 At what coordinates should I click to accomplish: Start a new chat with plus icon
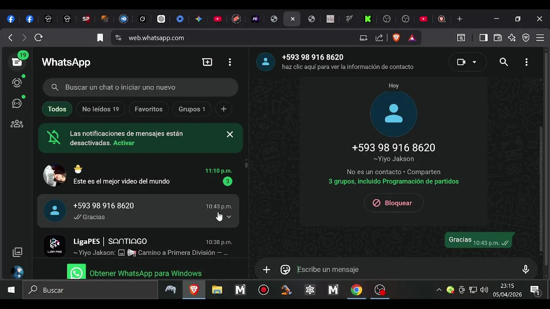coord(207,62)
